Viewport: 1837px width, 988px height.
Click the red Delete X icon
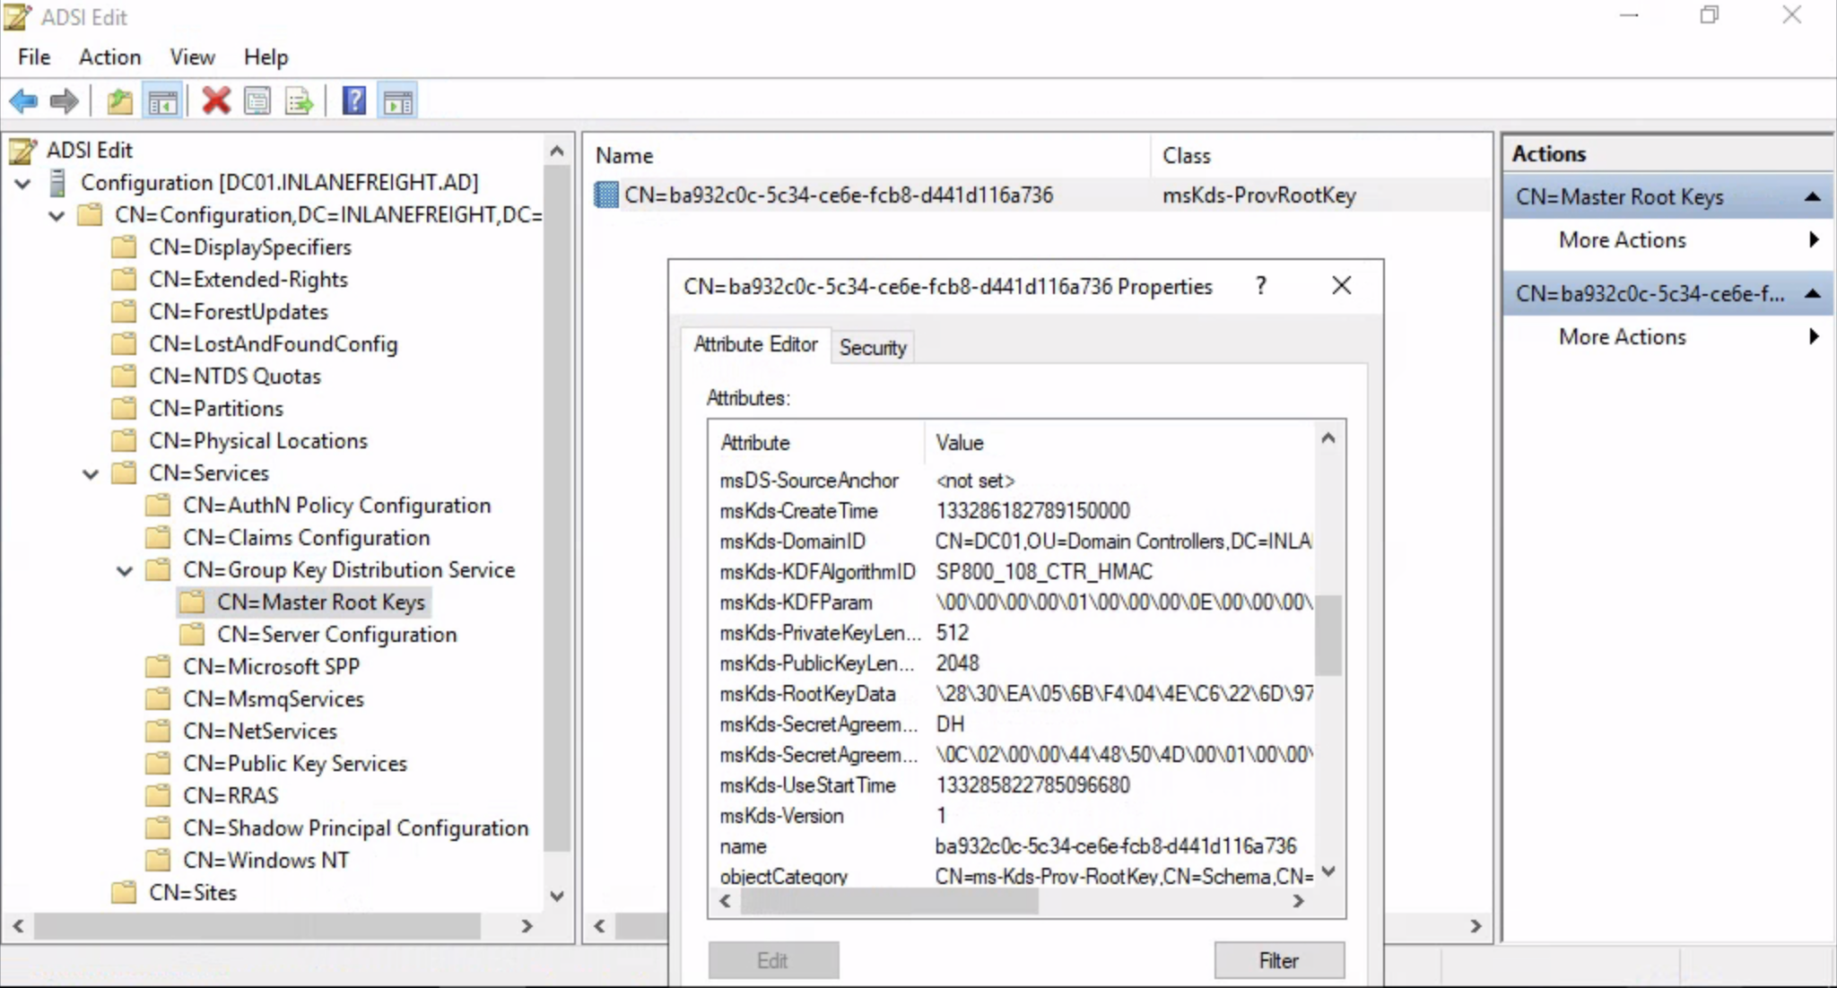point(216,101)
